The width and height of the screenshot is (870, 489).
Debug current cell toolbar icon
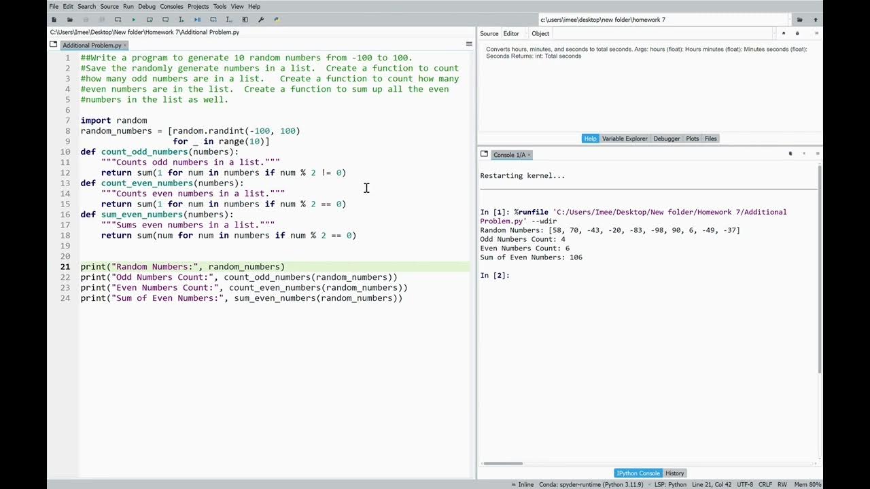[213, 20]
